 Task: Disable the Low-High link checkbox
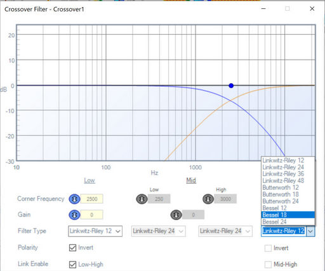coord(72,265)
